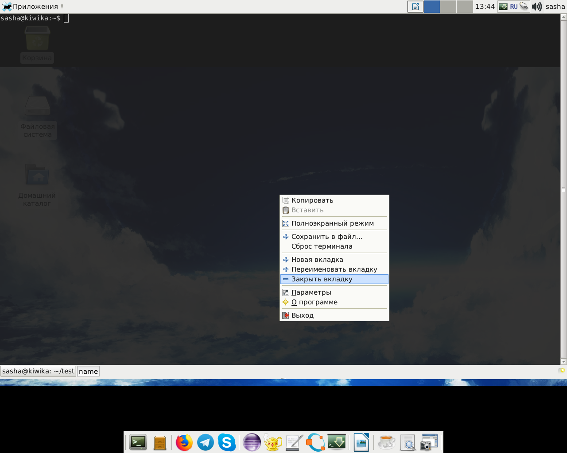Viewport: 567px width, 453px height.
Task: Open the sasha user menu
Action: pos(555,7)
